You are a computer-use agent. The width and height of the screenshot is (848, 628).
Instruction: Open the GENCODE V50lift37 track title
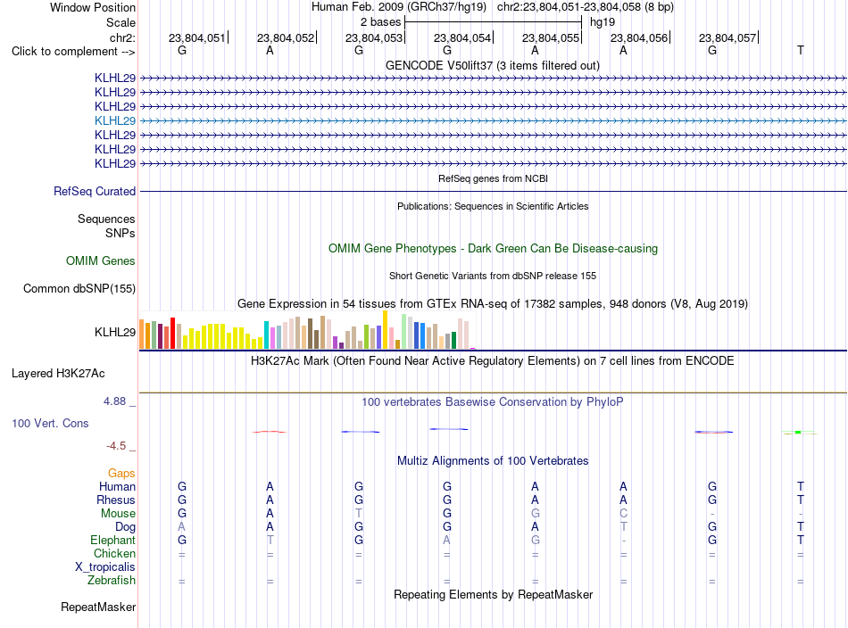(493, 65)
